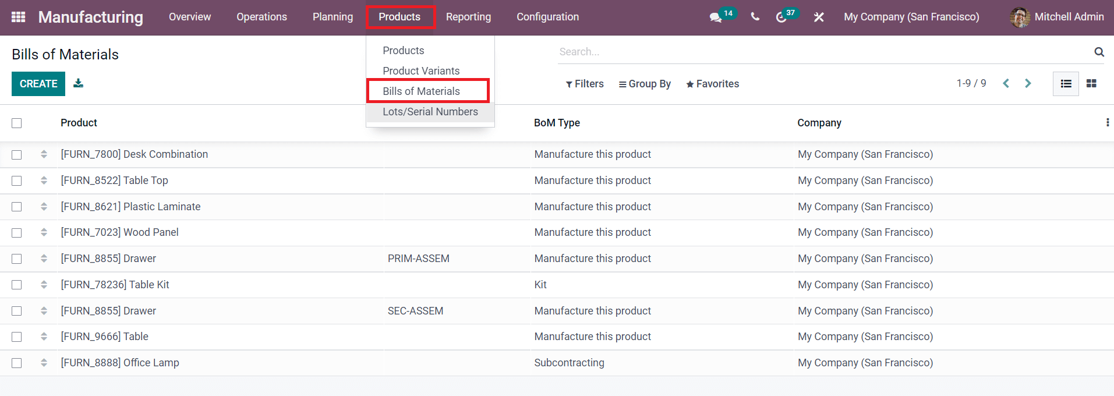Click drag handle for Table Kit row
The width and height of the screenshot is (1114, 396).
click(44, 285)
